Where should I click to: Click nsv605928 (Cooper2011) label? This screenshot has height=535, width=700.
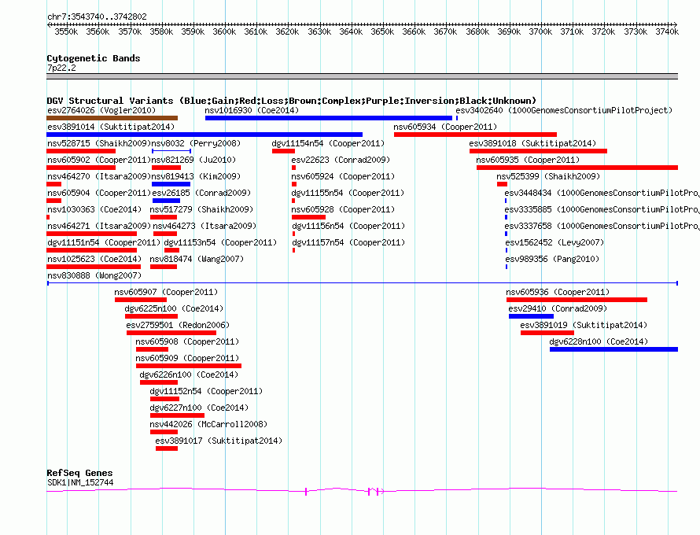(343, 209)
